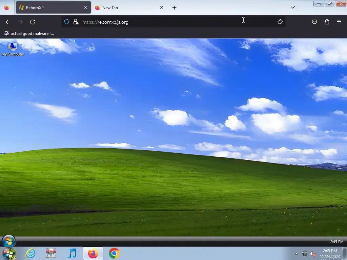Image resolution: width=347 pixels, height=260 pixels.
Task: Click the 2:45 PM clock in RebornXP taskbar
Action: click(337, 242)
